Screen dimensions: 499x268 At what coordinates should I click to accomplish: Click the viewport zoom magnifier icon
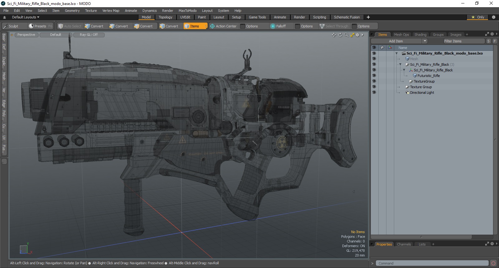pos(346,35)
